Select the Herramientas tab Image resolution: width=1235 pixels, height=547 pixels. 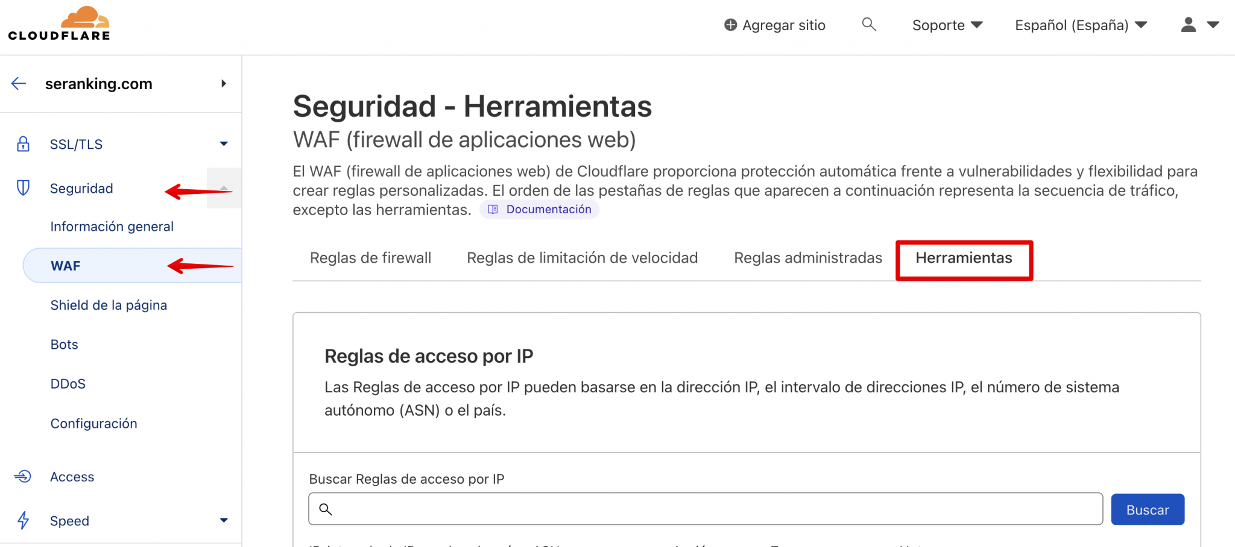click(x=964, y=258)
